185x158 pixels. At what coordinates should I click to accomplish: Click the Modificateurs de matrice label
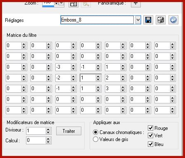[x=31, y=122]
